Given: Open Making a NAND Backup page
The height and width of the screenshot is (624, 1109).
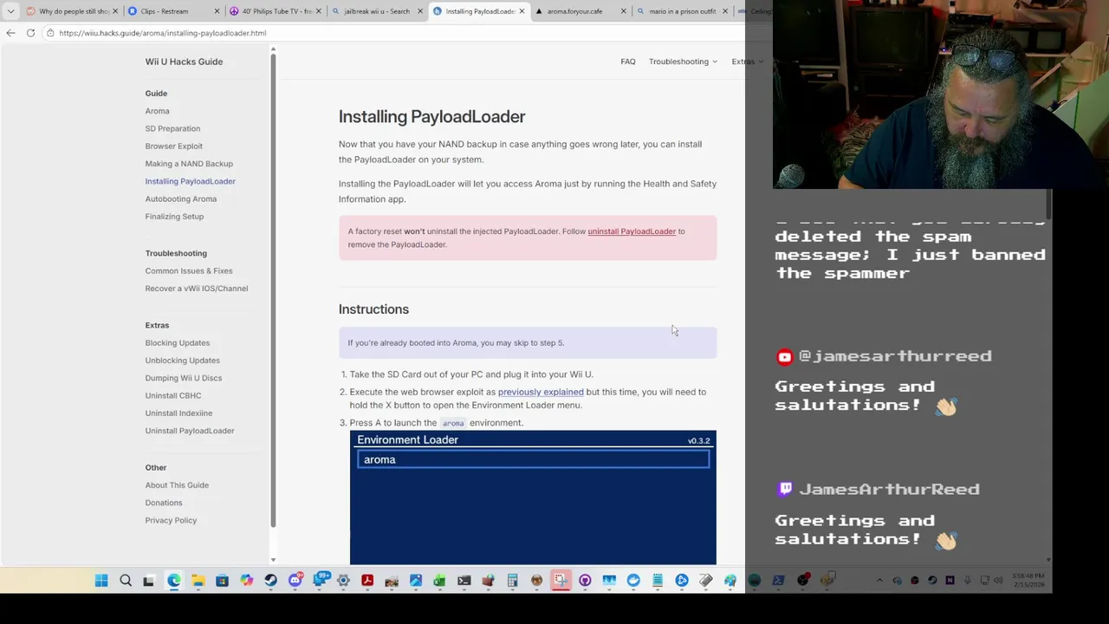Looking at the screenshot, I should click(189, 164).
